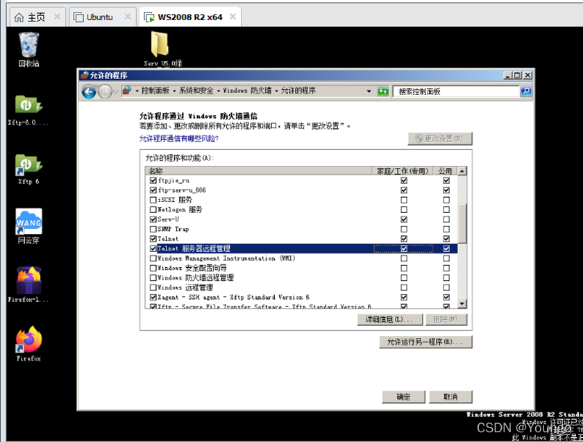
Task: Select the Windows Management Instrumentation (WMI) row
Action: pos(301,258)
